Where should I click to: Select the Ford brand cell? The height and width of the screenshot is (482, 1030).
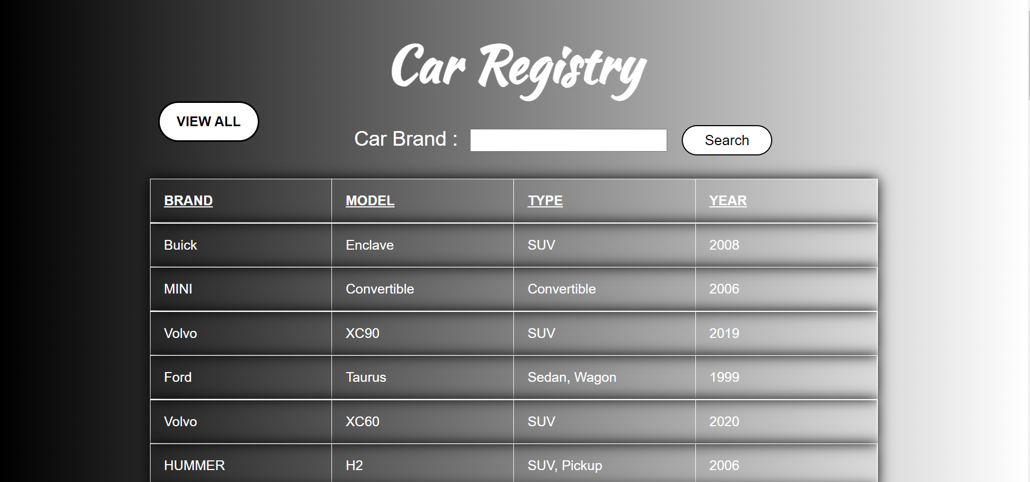(x=241, y=377)
